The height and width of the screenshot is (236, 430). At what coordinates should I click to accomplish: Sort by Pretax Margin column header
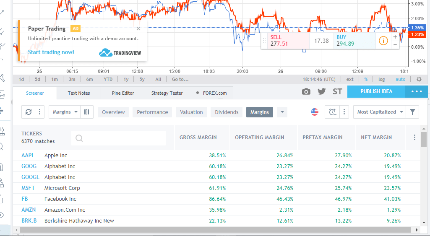[x=323, y=137]
